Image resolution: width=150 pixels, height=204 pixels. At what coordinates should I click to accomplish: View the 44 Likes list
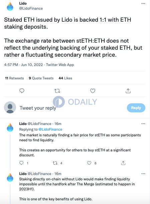(65, 78)
